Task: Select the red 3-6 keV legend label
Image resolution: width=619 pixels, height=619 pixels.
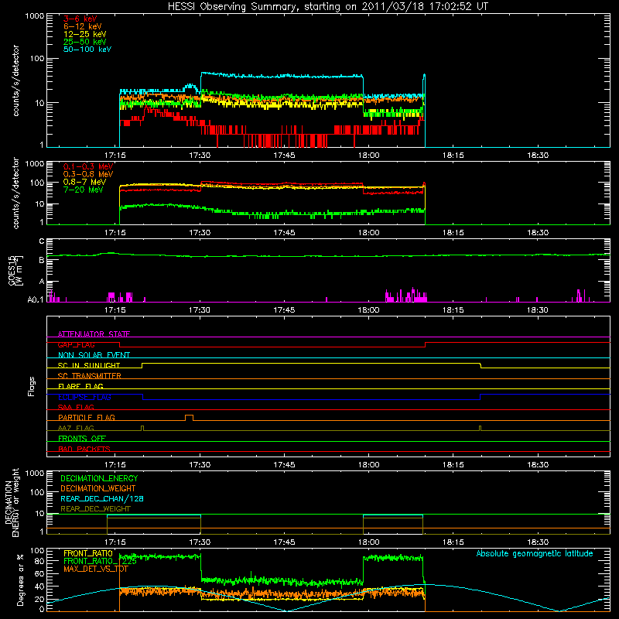Action: pos(80,19)
